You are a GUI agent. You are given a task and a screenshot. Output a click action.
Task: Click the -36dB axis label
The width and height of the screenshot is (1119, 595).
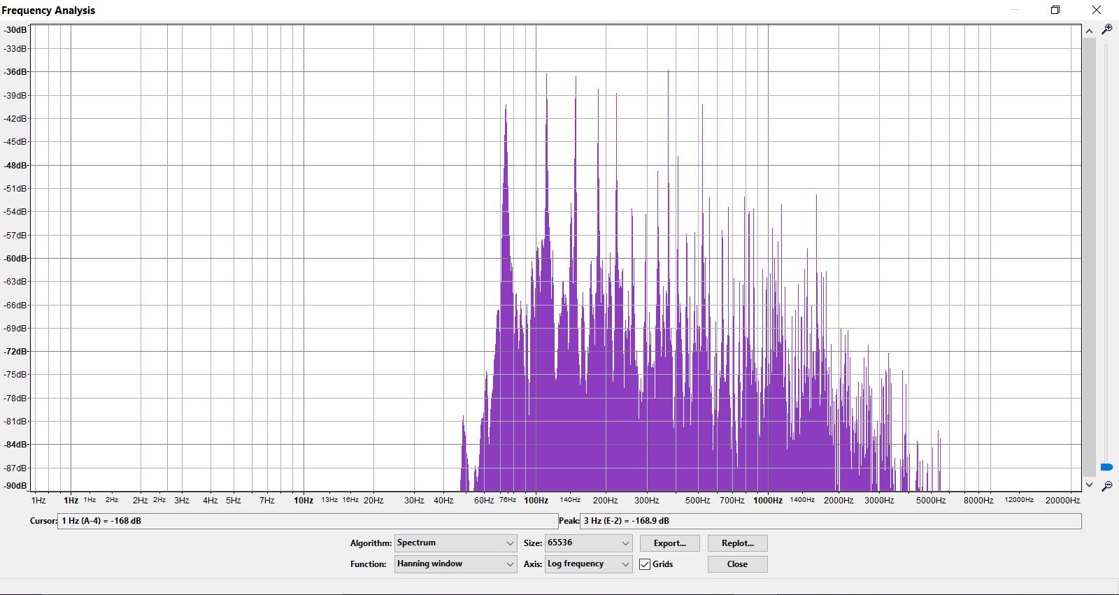pos(15,72)
